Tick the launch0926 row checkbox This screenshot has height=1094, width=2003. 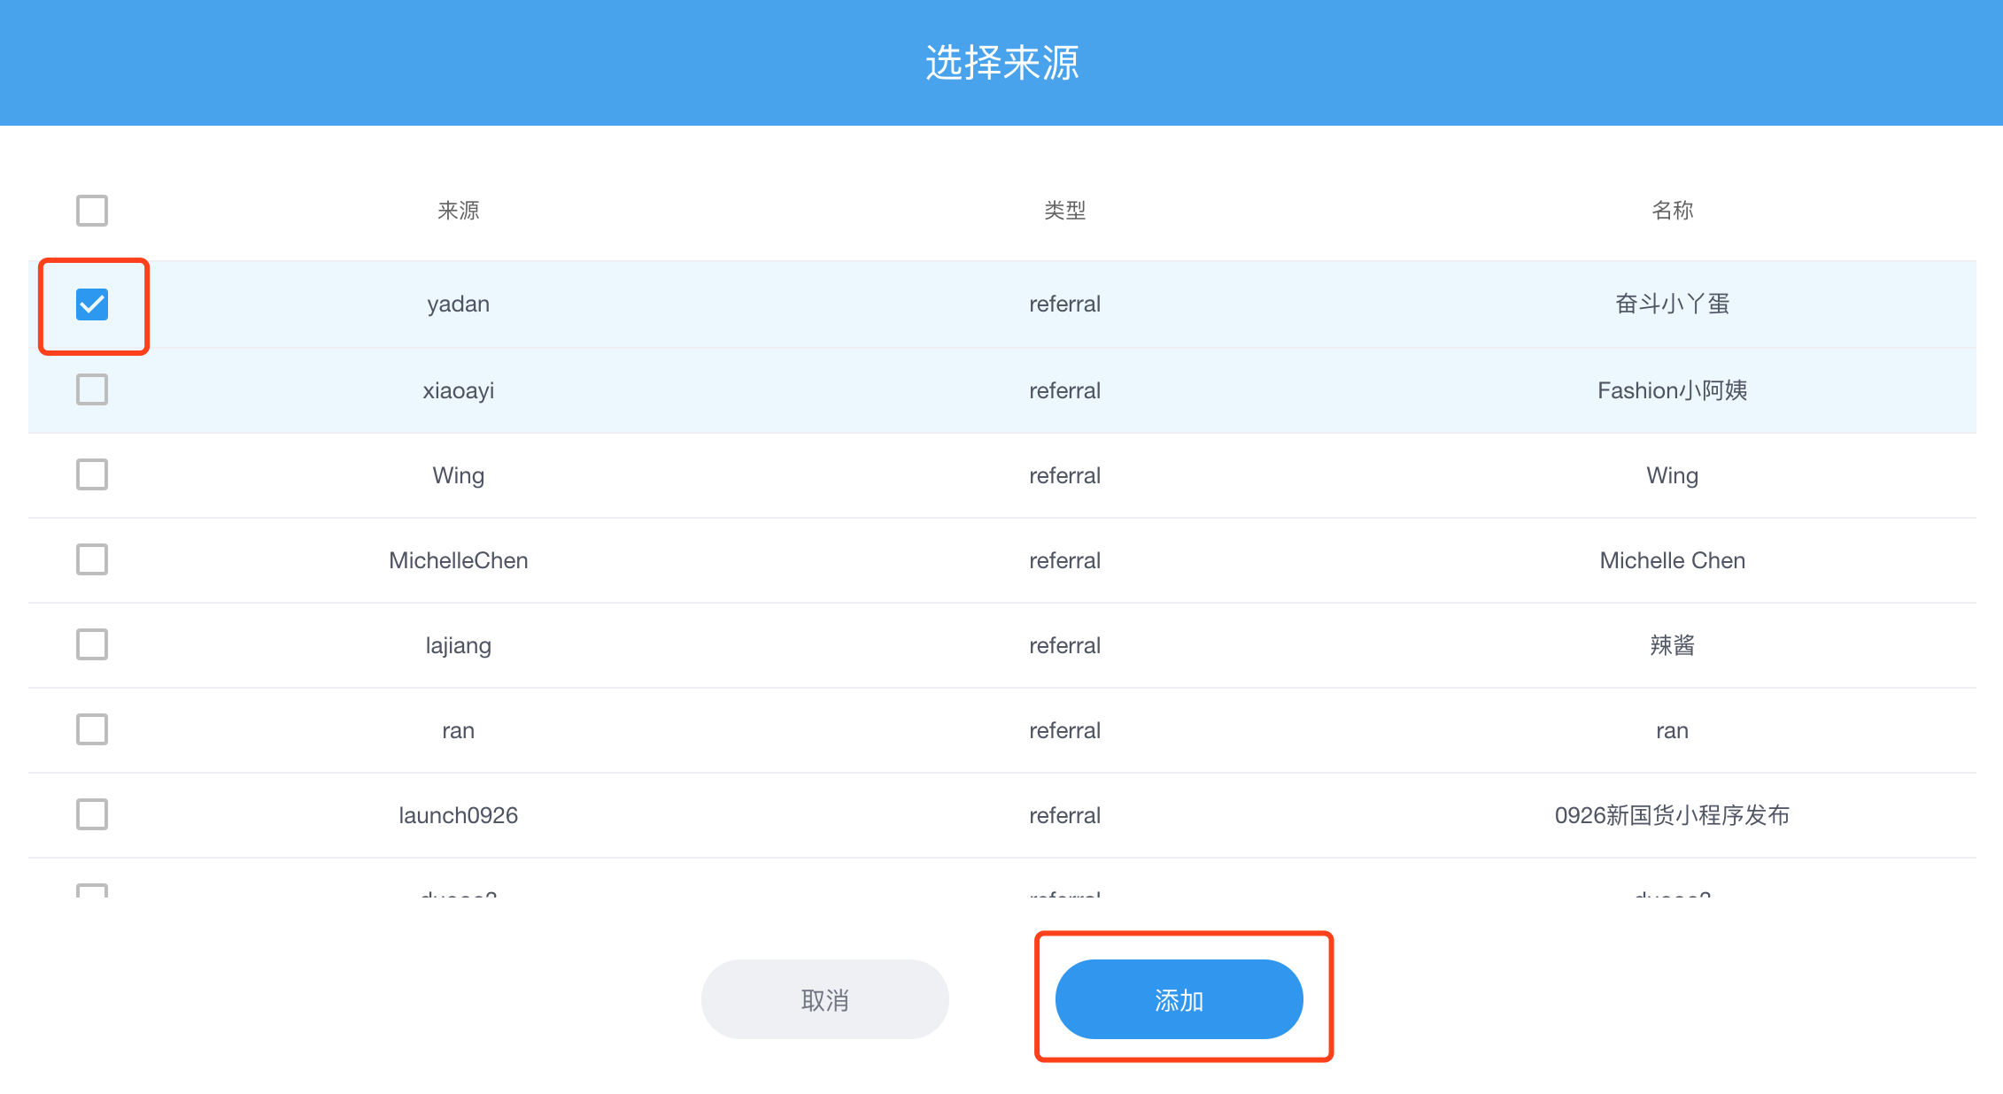click(x=92, y=814)
